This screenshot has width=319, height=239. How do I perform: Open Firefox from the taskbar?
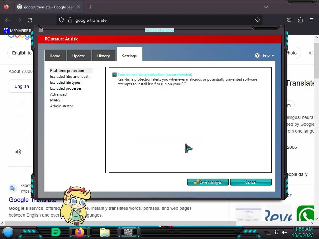[79, 232]
